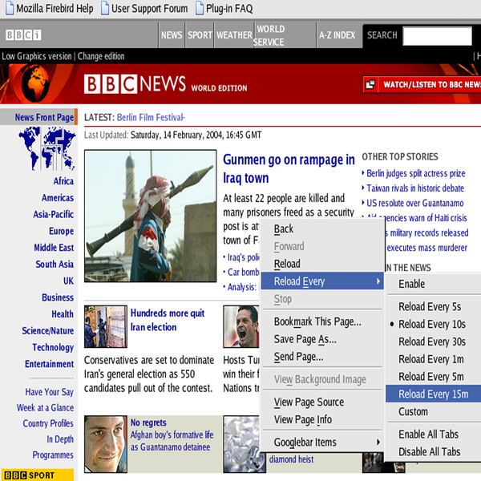Open the Asia-Pacific section link
The width and height of the screenshot is (481, 481).
54,214
